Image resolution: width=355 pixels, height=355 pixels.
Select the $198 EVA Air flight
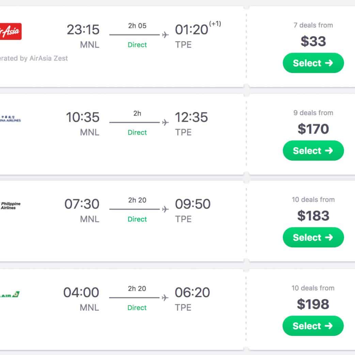point(313,326)
